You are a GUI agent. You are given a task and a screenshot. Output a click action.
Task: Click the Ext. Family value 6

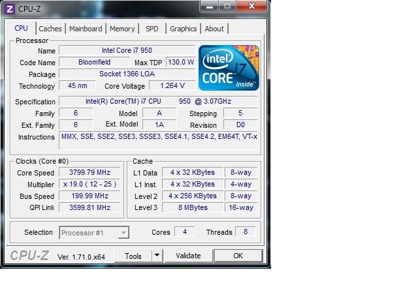(x=76, y=125)
